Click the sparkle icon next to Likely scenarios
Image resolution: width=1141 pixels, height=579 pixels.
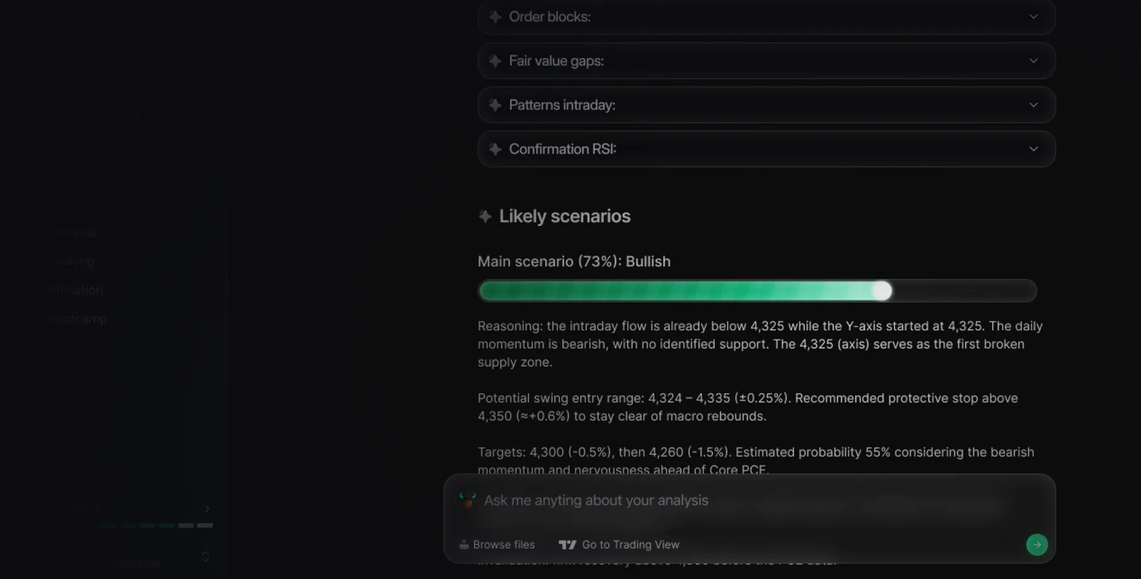point(485,216)
